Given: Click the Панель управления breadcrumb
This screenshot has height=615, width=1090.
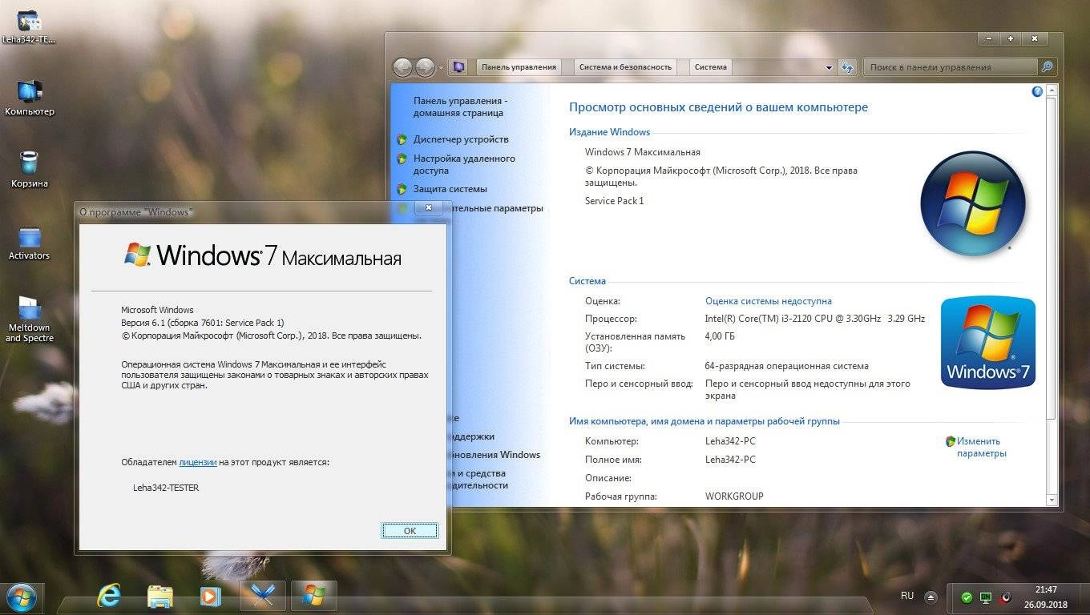Looking at the screenshot, I should point(519,67).
